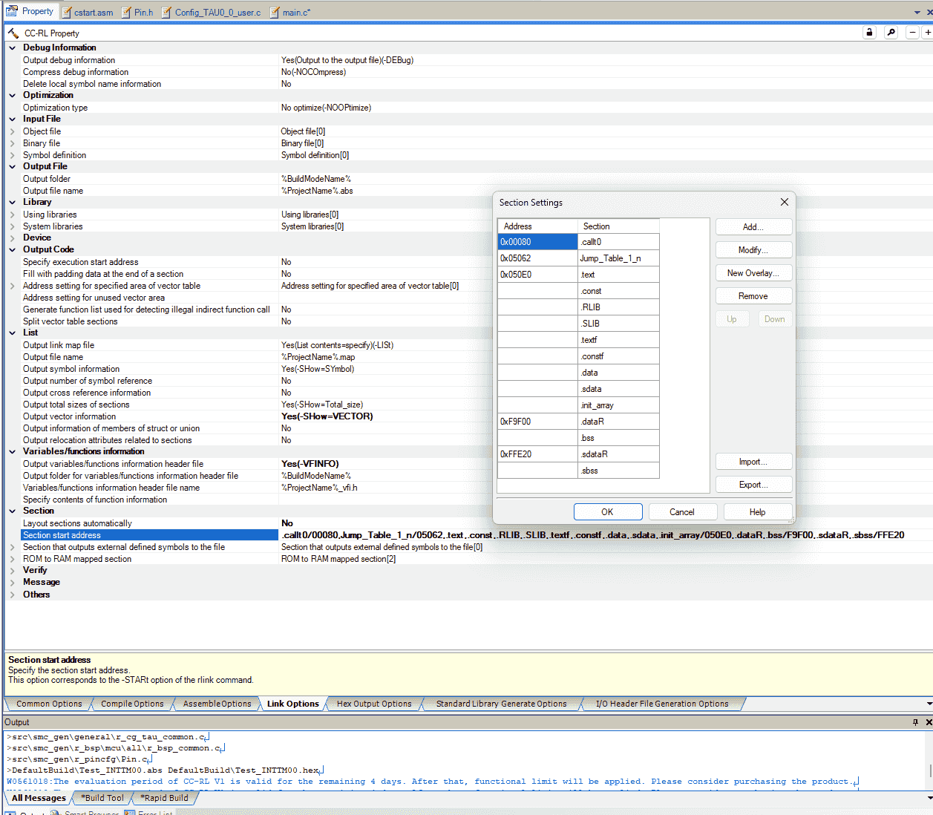Open the document tab list dropdown arrow

917,13
